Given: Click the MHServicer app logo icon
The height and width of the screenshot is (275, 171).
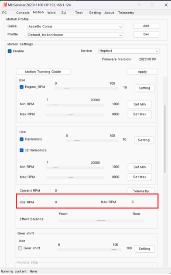Looking at the screenshot, I should click(4, 5).
